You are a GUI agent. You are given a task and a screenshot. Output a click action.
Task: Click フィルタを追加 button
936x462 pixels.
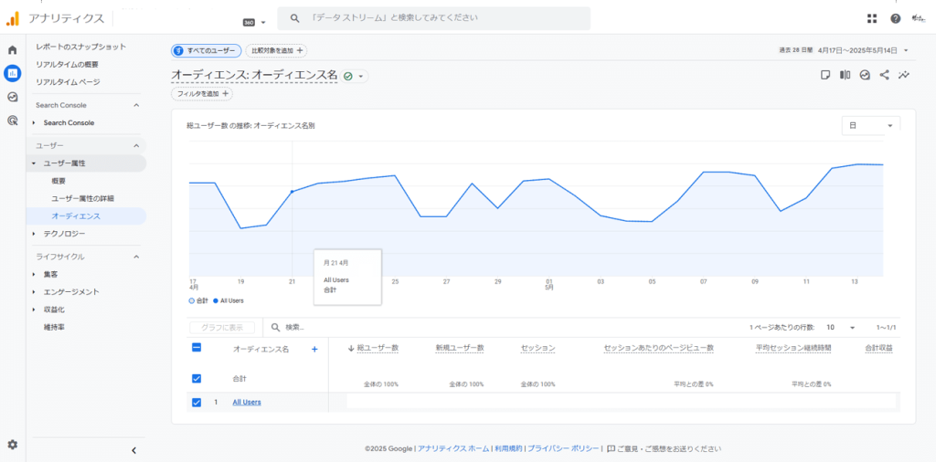click(202, 94)
